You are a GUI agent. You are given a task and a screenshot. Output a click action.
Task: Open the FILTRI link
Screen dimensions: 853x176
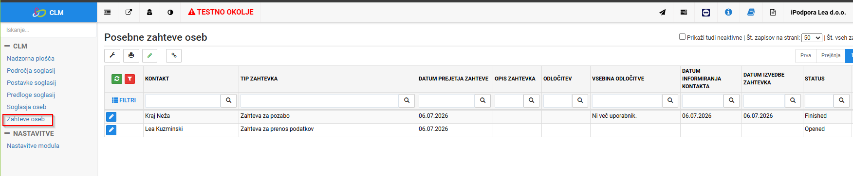click(124, 100)
